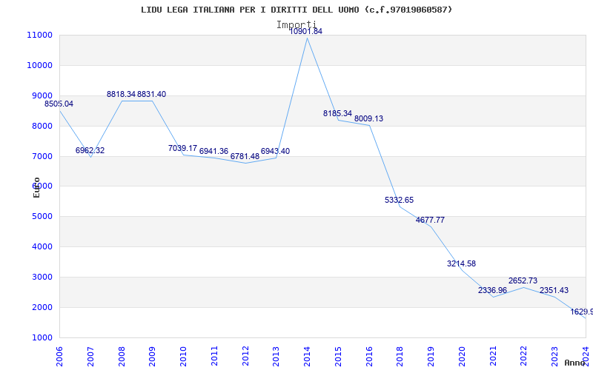593x370 pixels.
Task: Click x-axis year 2018
Action: coord(400,357)
